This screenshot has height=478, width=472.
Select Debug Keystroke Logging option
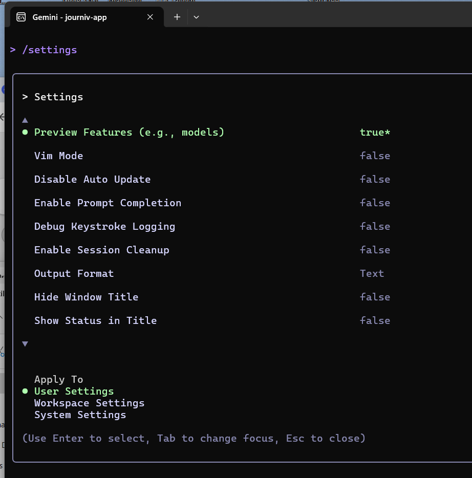click(104, 227)
